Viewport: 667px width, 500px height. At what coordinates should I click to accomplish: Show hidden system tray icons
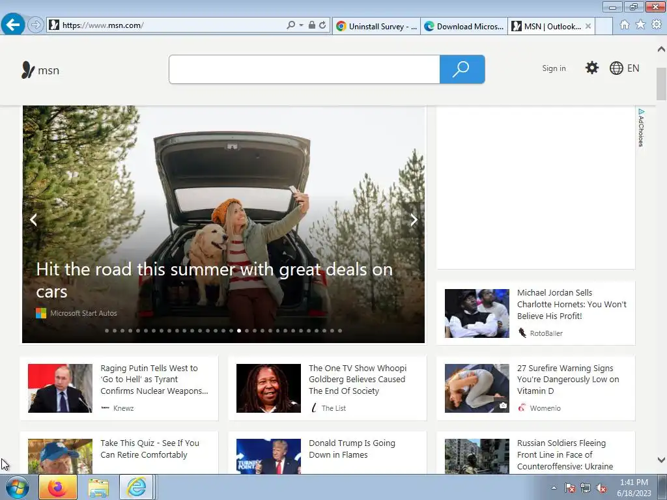pos(554,488)
